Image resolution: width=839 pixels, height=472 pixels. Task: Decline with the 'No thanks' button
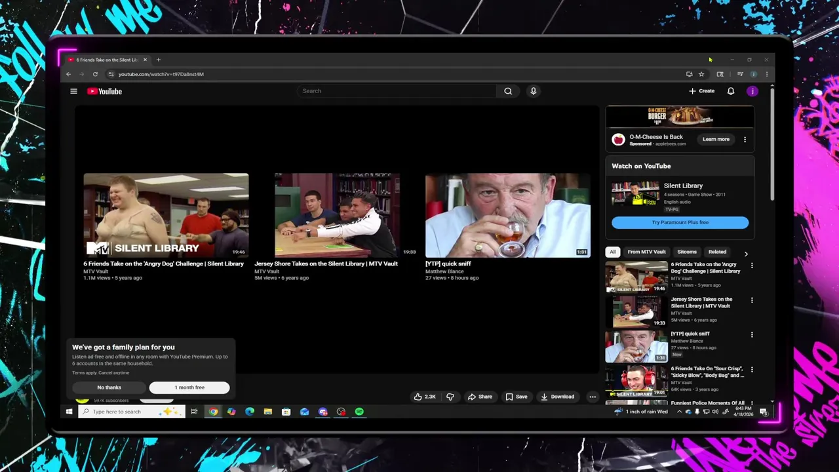click(109, 387)
